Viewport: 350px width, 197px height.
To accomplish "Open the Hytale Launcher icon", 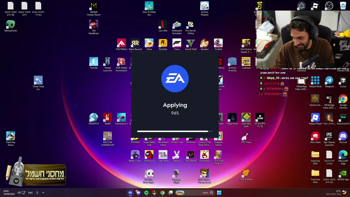I will tap(107, 65).
